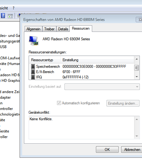Click the 6F00 - 6FFF setting value
The width and height of the screenshot is (142, 159).
tap(71, 72)
